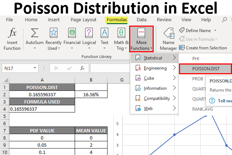Expand the Statistical submenu chevron
This screenshot has width=232, height=155.
coord(174,58)
